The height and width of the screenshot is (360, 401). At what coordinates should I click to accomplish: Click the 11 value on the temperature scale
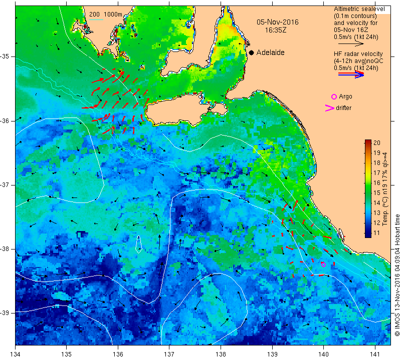pos(377,232)
